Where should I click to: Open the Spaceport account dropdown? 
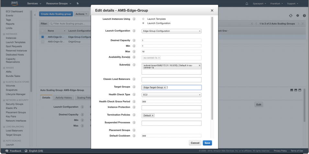pyautogui.click(x=259, y=4)
